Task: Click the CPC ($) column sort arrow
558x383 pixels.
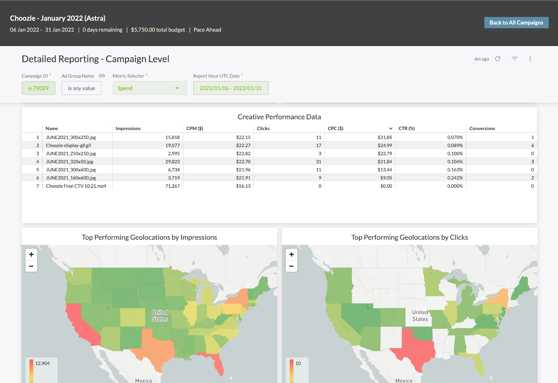Action: [391, 128]
